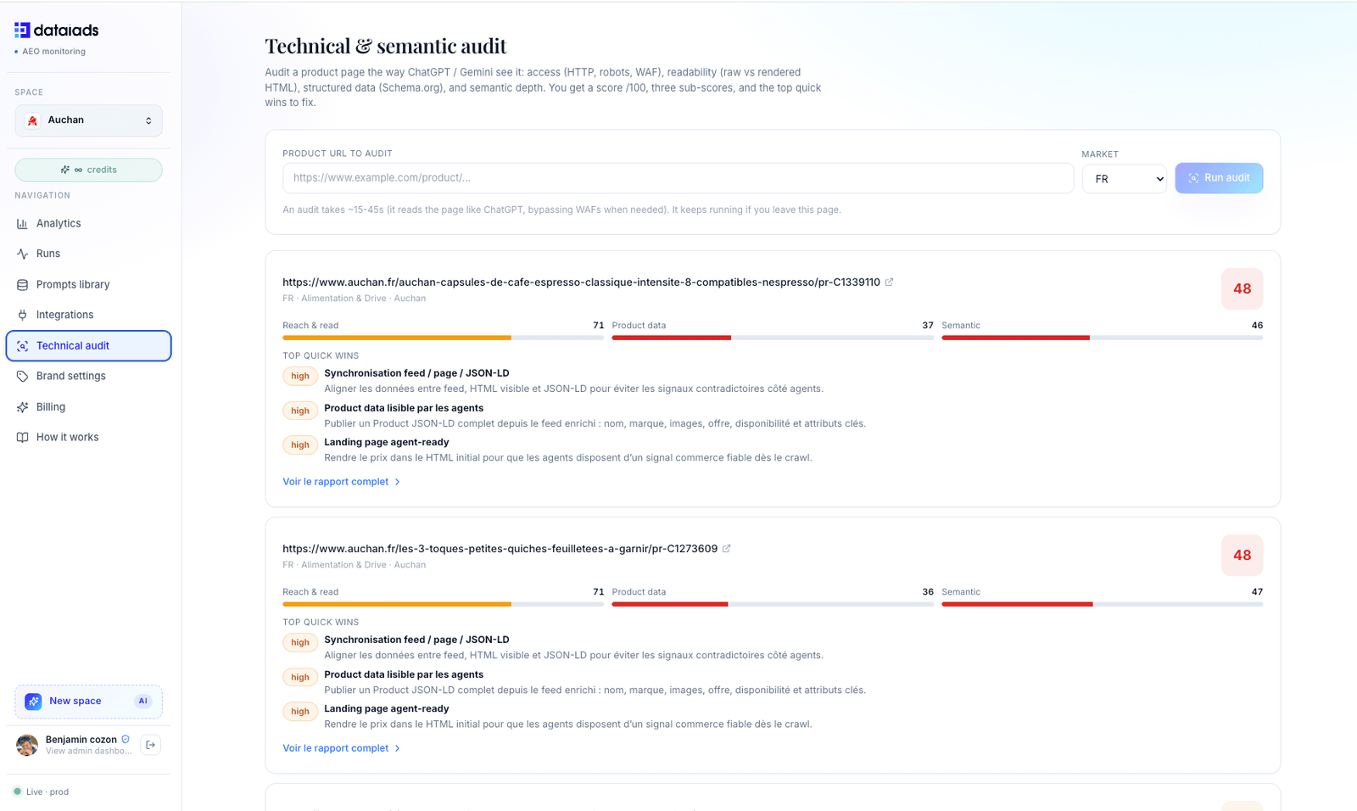
Task: Click Product data bar scoring 37
Action: click(x=773, y=338)
